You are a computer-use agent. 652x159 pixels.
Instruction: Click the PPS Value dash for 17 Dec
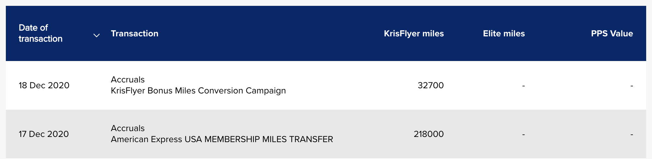[632, 134]
